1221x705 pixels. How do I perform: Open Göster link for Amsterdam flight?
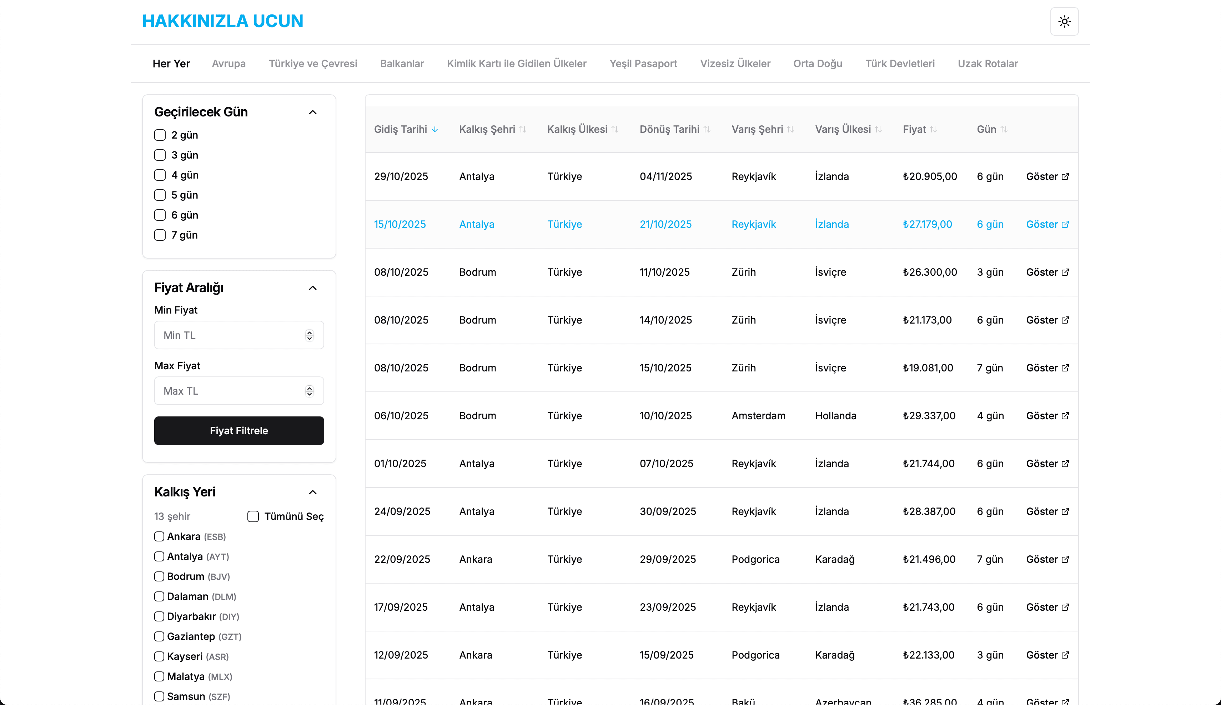(1047, 415)
